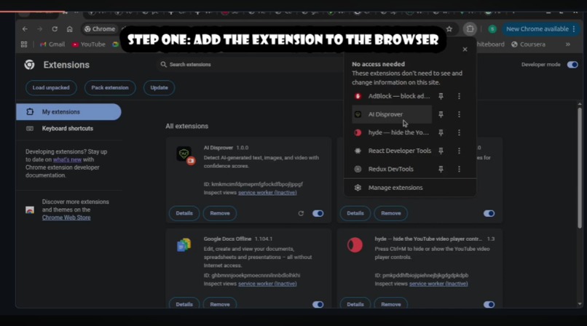Open Gmail bookmark
Viewport: 587px width, 326px height.
(x=52, y=44)
